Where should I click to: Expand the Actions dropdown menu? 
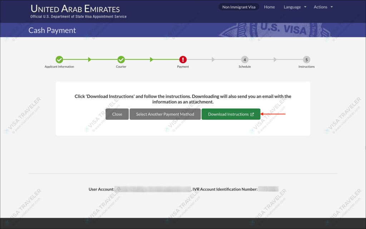pos(323,7)
